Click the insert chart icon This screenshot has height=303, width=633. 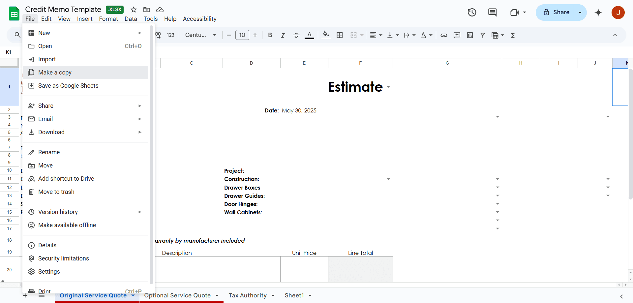pos(470,35)
